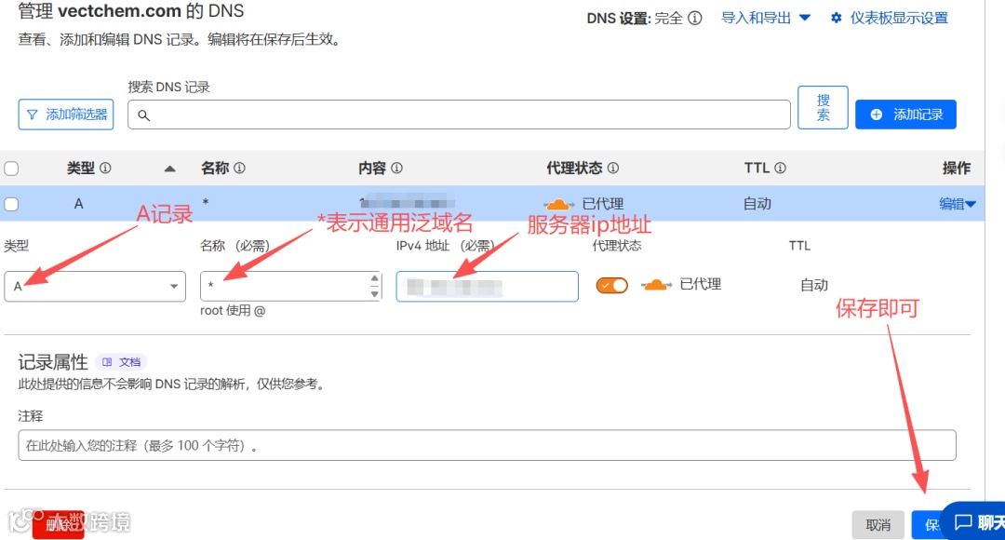Click 自动 TTL value in edit form
The width and height of the screenshot is (1005, 540).
(x=814, y=285)
